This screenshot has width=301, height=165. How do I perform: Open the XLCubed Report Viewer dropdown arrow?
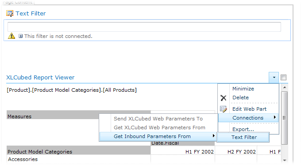pos(274,78)
